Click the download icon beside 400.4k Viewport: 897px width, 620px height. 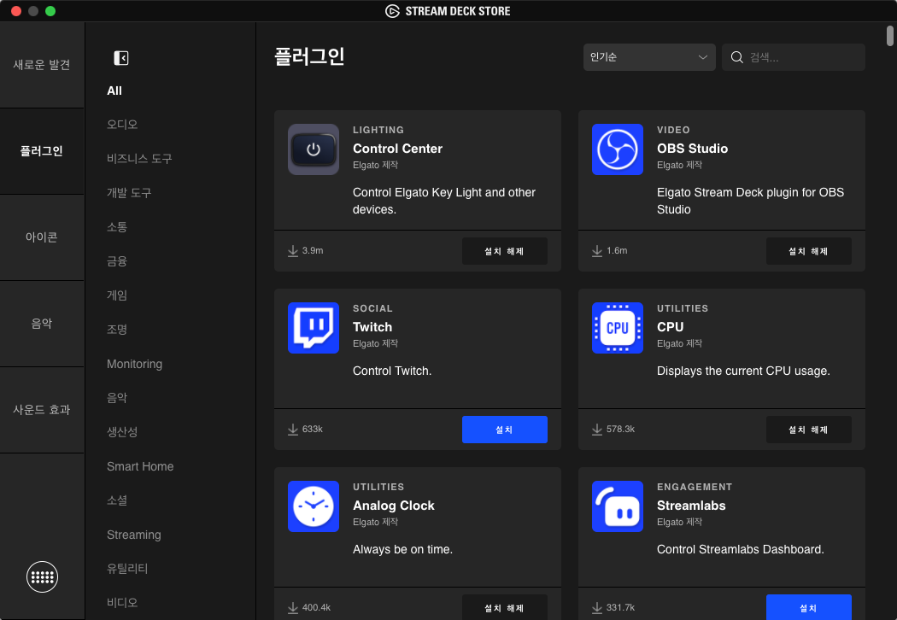coord(293,608)
